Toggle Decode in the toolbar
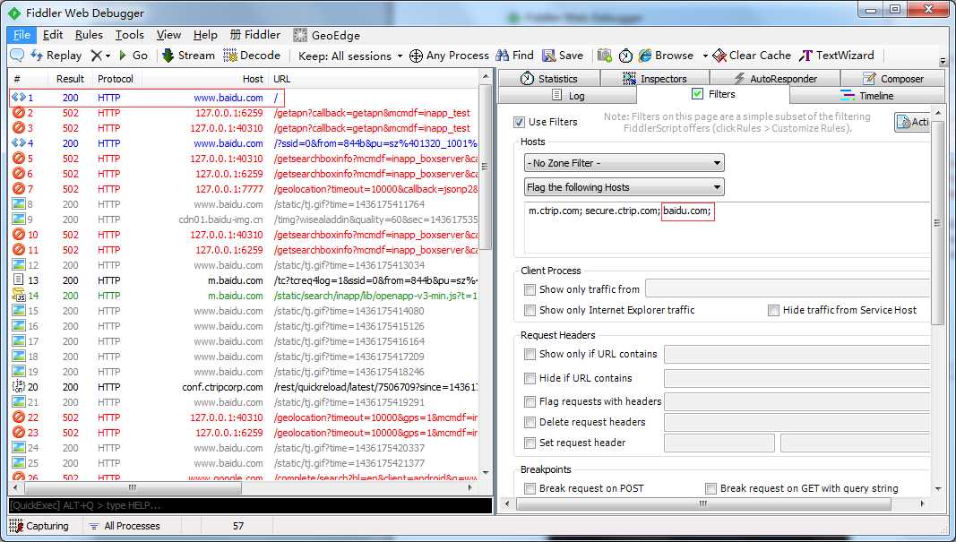956x542 pixels. (252, 56)
